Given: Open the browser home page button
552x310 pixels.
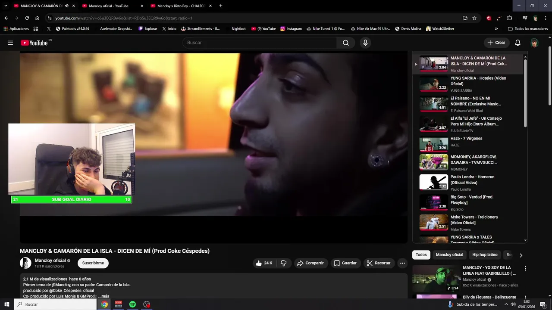Looking at the screenshot, I should tap(37, 18).
